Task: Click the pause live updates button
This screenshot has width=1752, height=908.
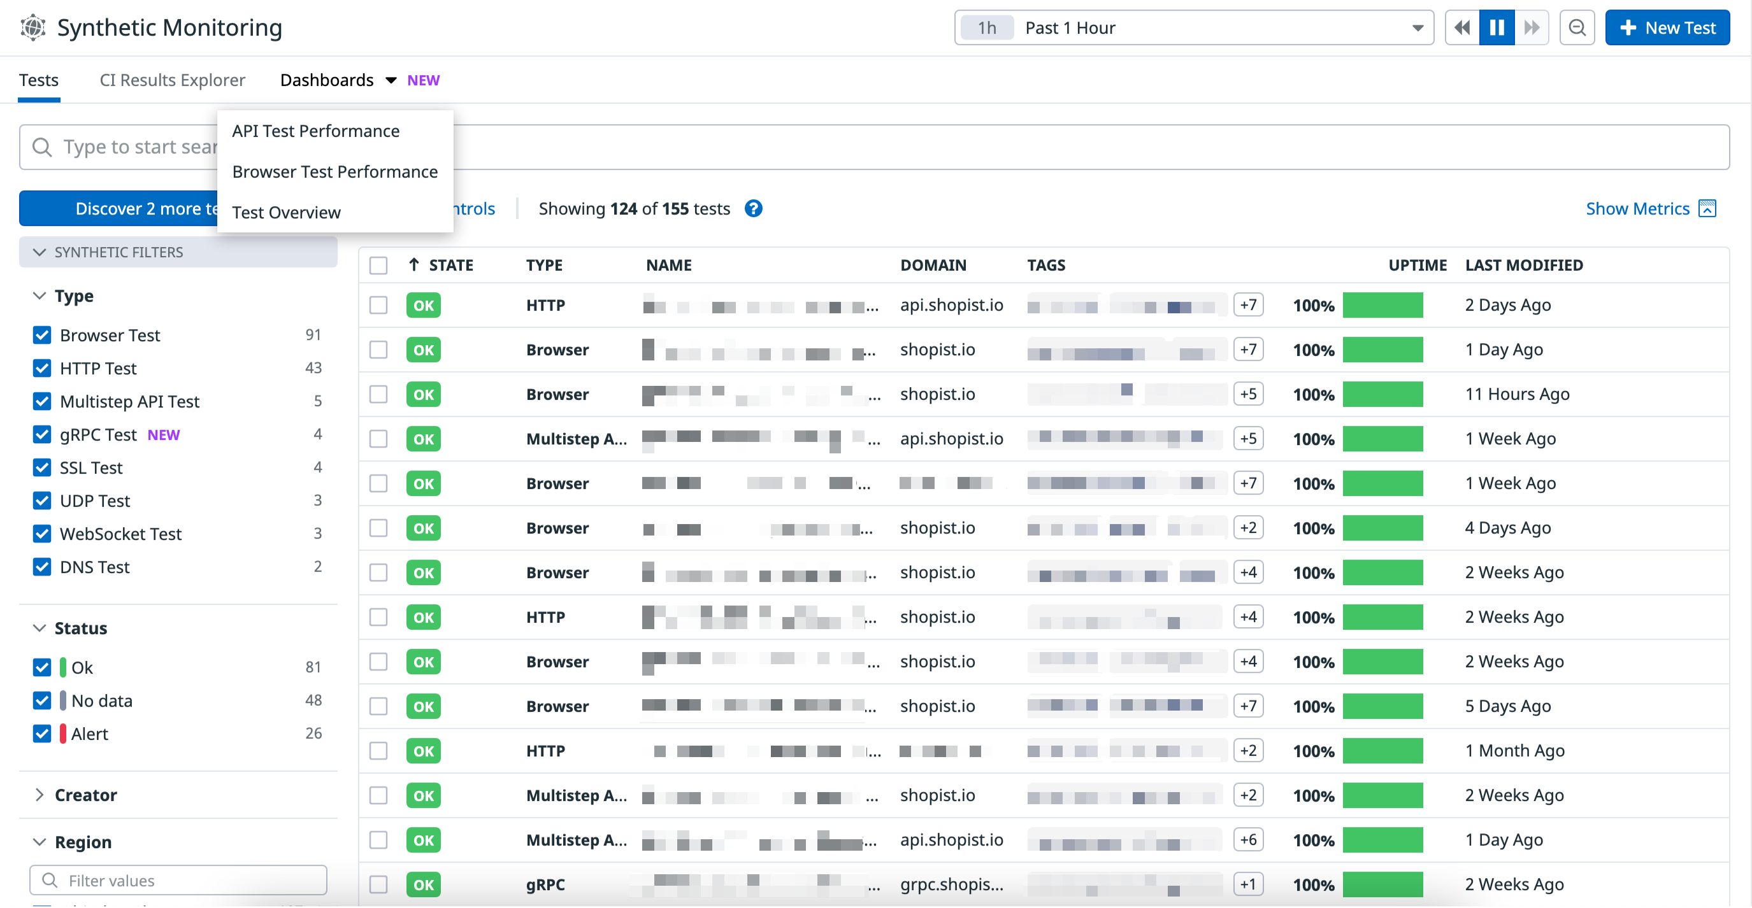Action: click(1497, 28)
